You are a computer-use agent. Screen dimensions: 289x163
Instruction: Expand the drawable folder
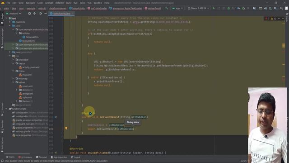13,60
